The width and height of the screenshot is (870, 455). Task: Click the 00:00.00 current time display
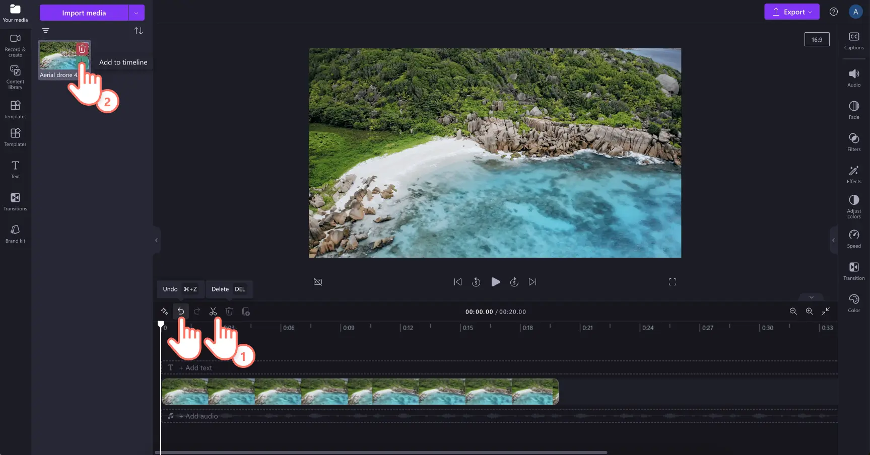click(x=479, y=312)
